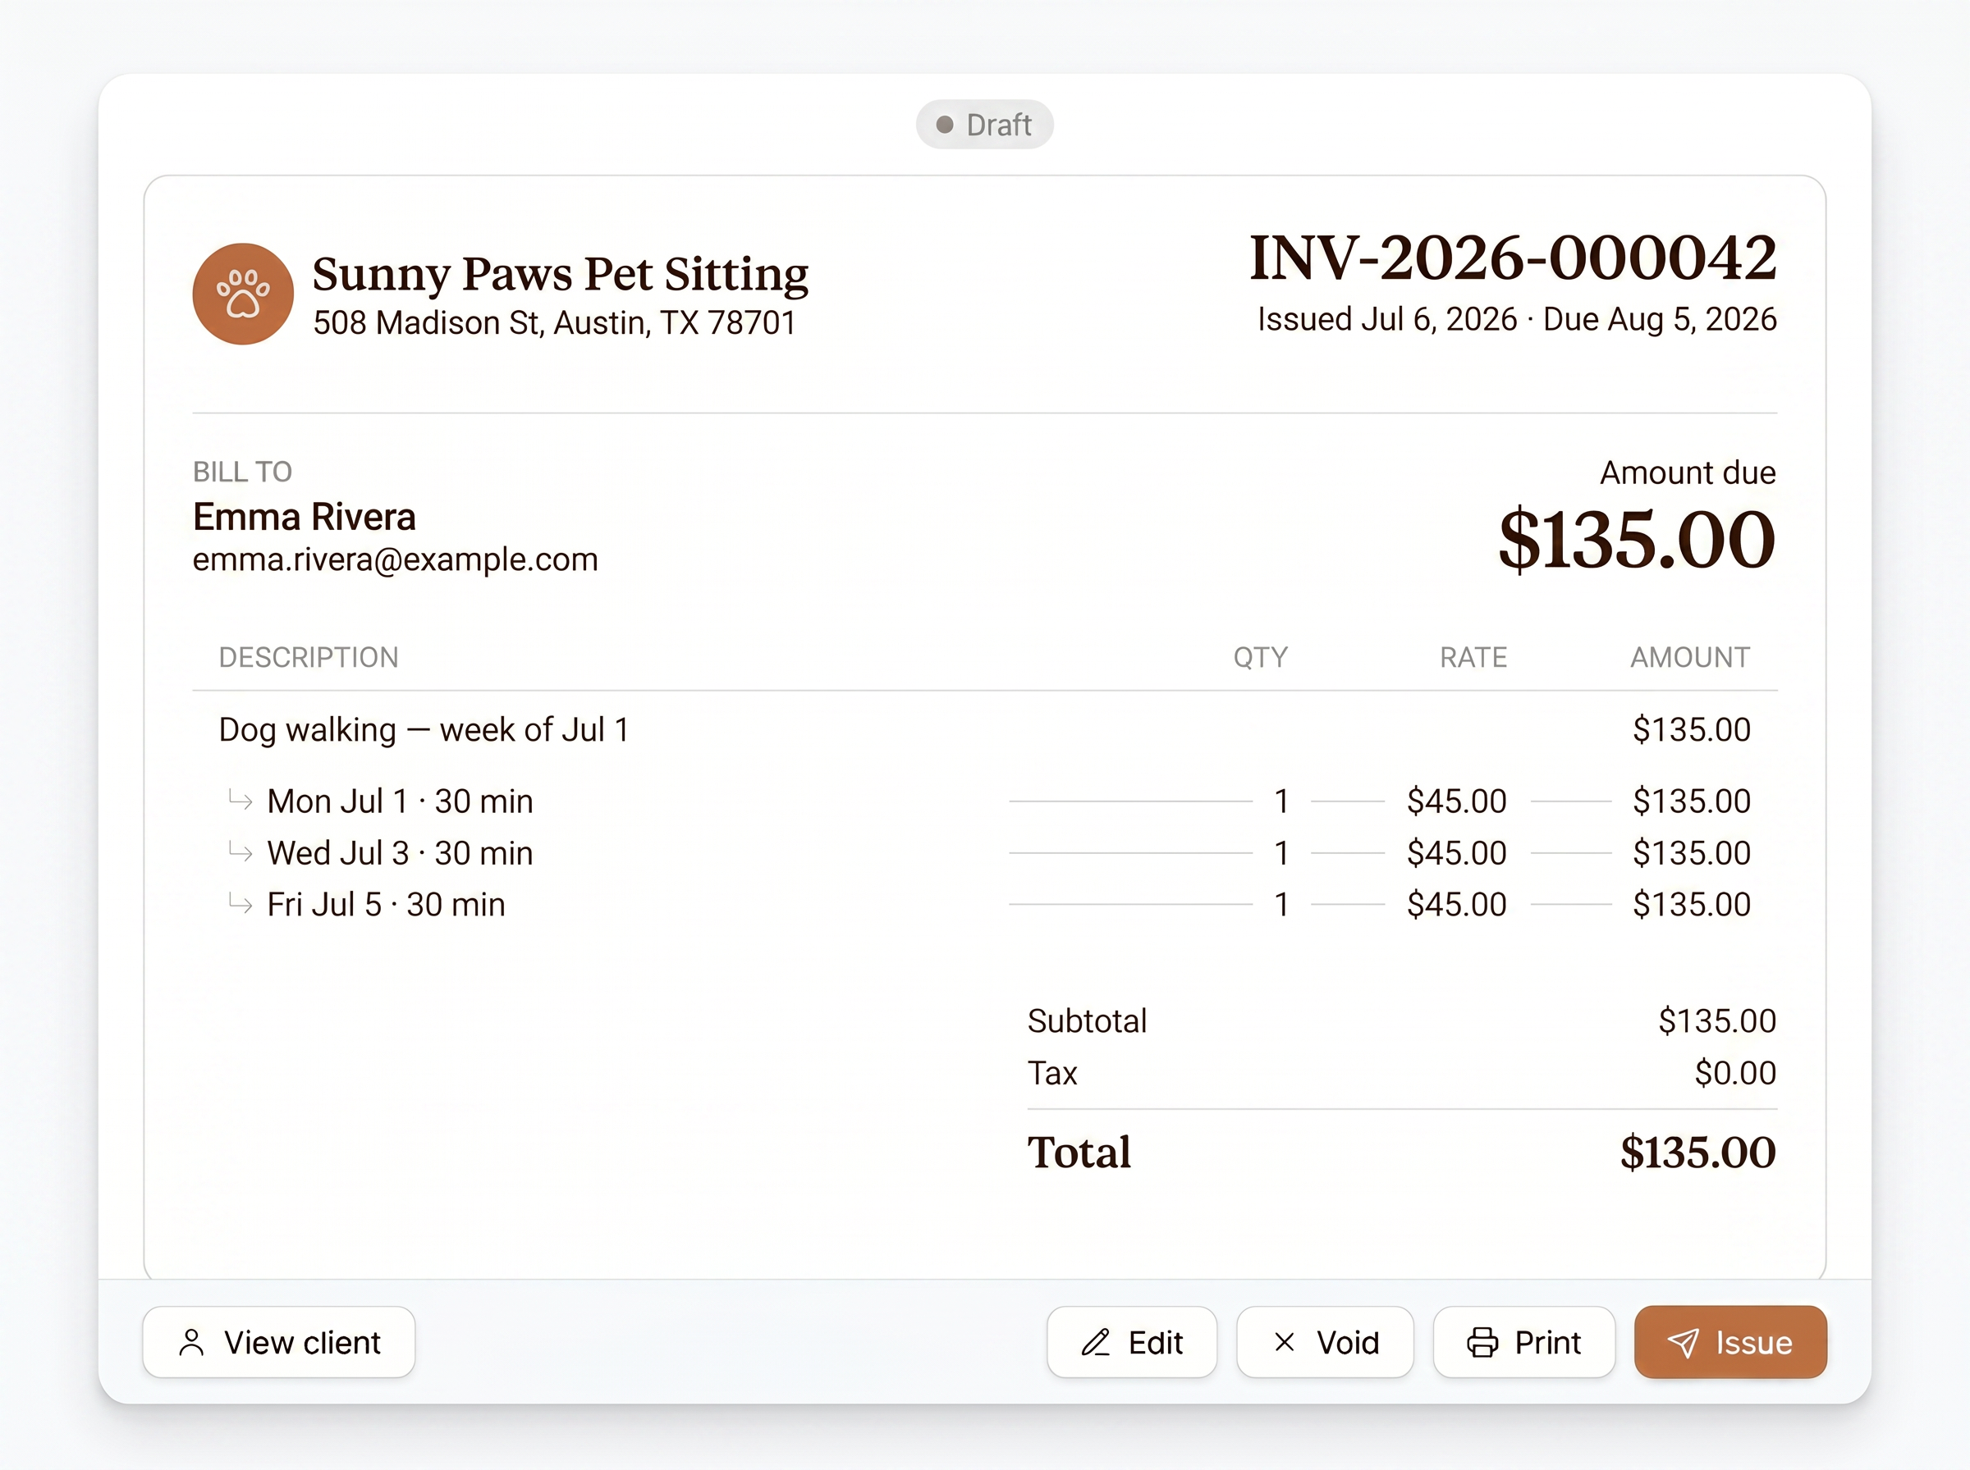Click the pencil icon on Edit
Image resolution: width=1970 pixels, height=1470 pixels.
tap(1096, 1342)
